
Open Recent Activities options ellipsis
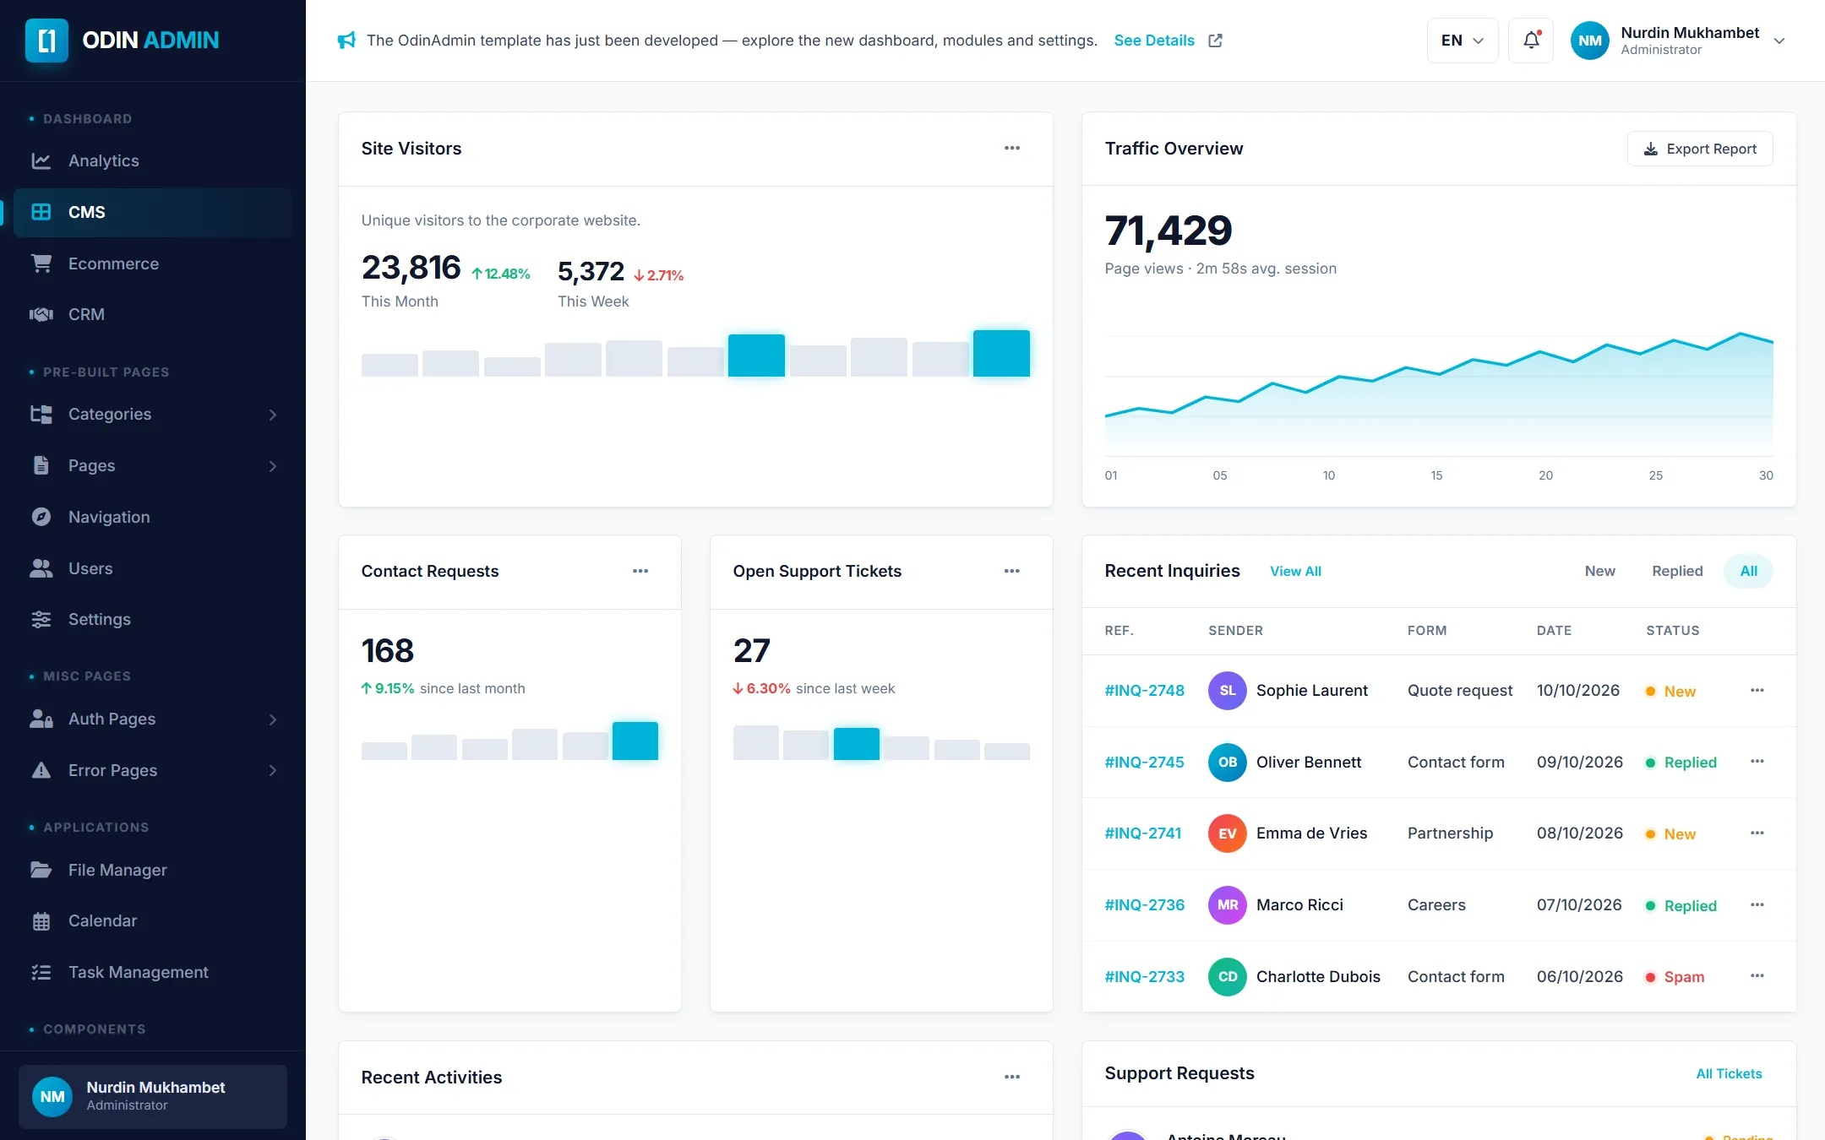(1012, 1077)
